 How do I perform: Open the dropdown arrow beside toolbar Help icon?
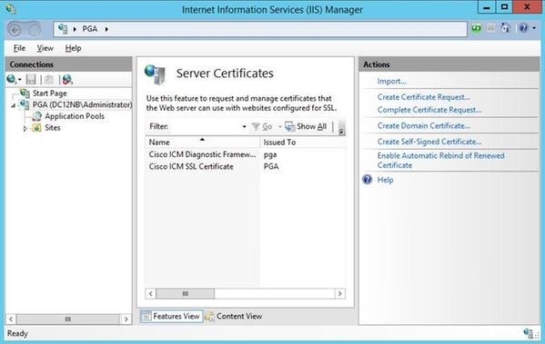(534, 28)
